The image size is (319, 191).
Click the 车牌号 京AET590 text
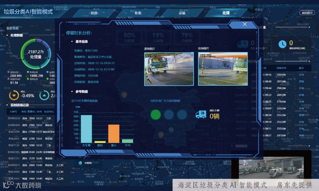tap(86, 51)
